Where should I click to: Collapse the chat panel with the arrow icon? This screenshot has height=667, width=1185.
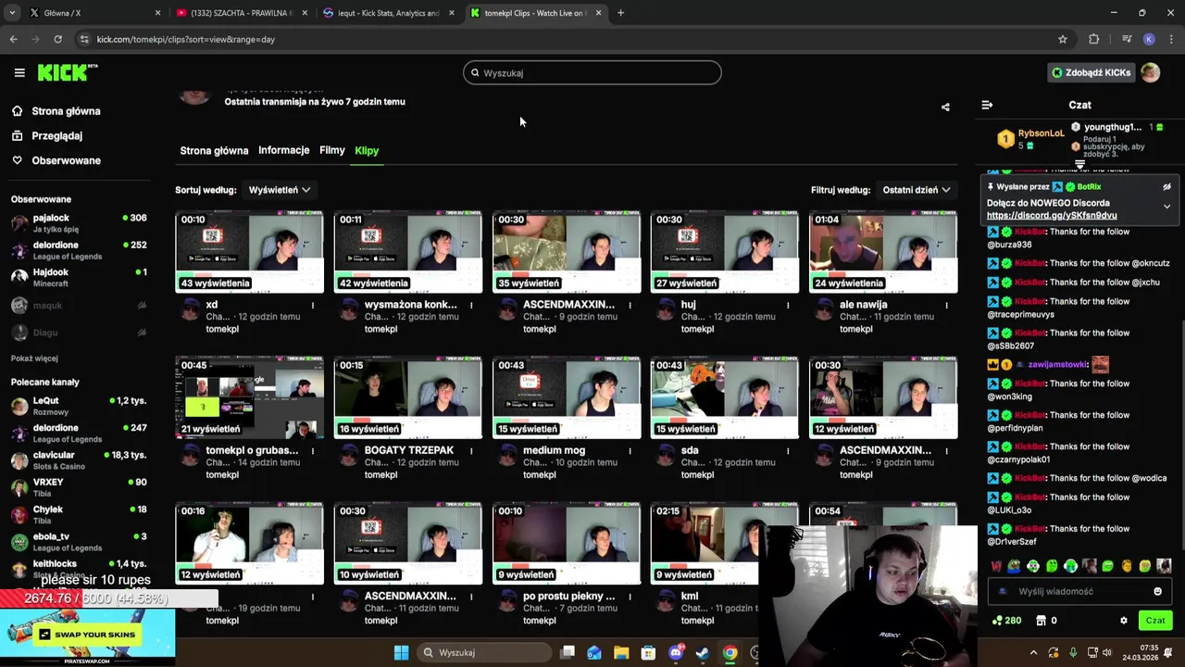(x=987, y=105)
